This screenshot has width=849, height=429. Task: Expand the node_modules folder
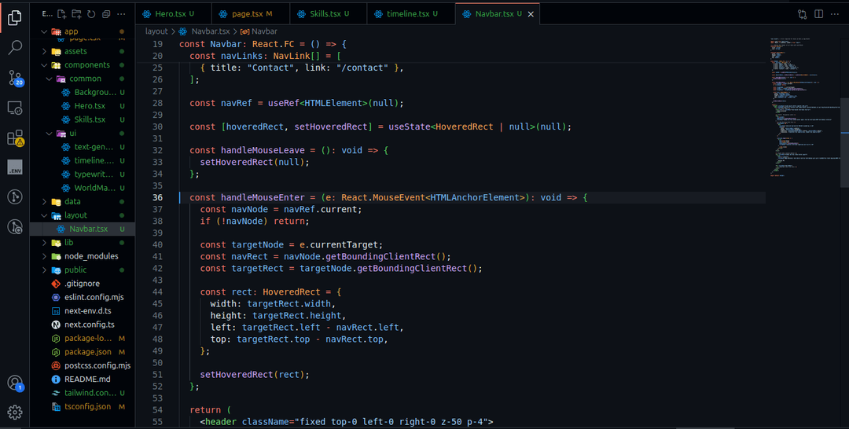tap(90, 256)
